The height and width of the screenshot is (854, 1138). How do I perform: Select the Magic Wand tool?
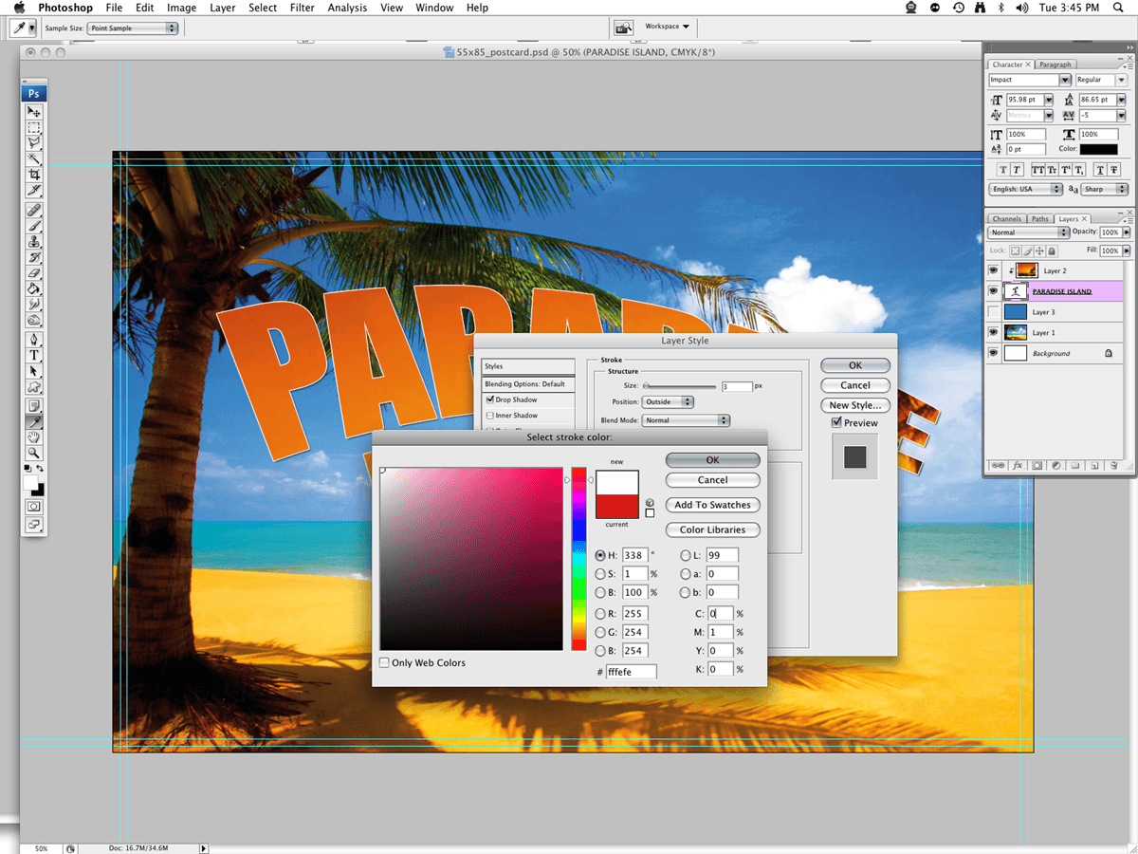[x=34, y=158]
